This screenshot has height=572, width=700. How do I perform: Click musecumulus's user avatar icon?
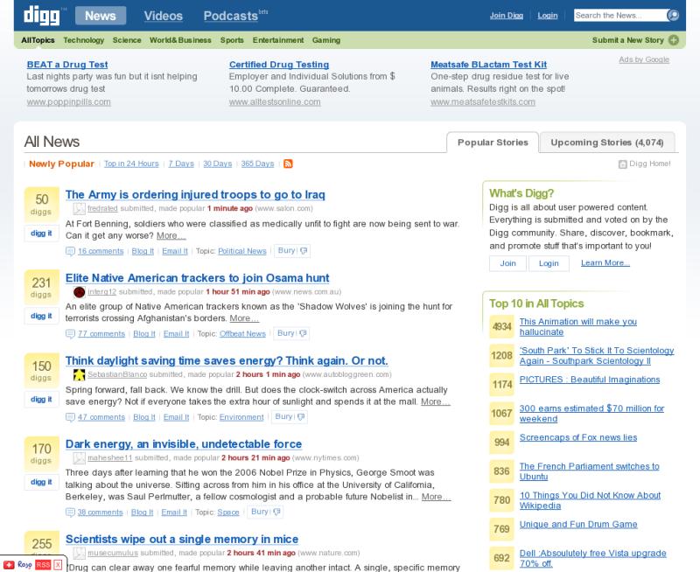79,554
